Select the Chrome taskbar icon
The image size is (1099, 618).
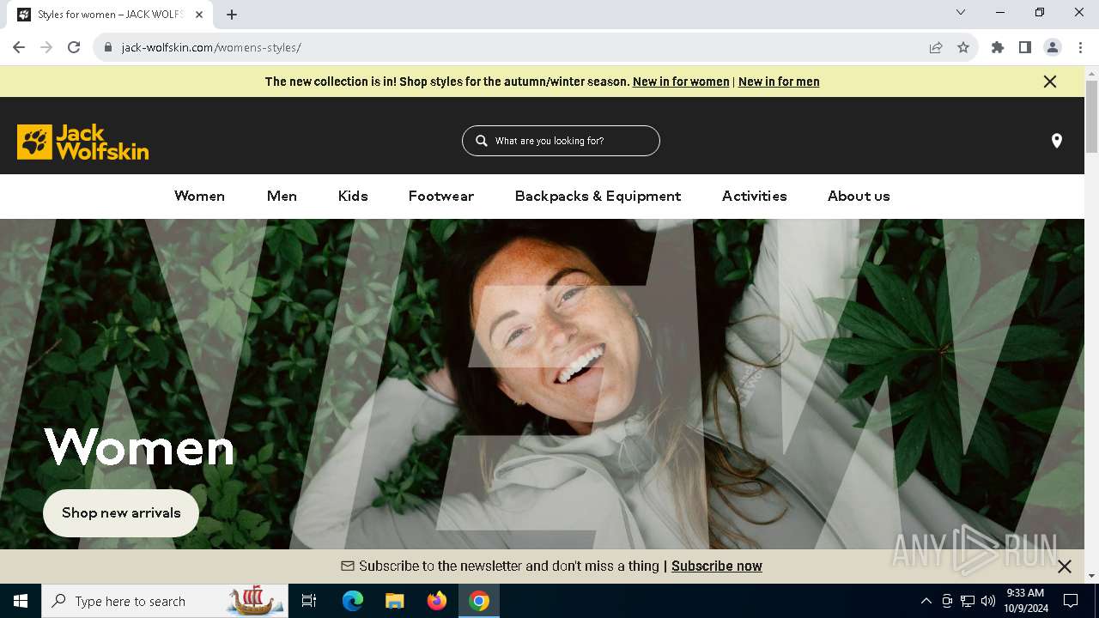pyautogui.click(x=479, y=601)
